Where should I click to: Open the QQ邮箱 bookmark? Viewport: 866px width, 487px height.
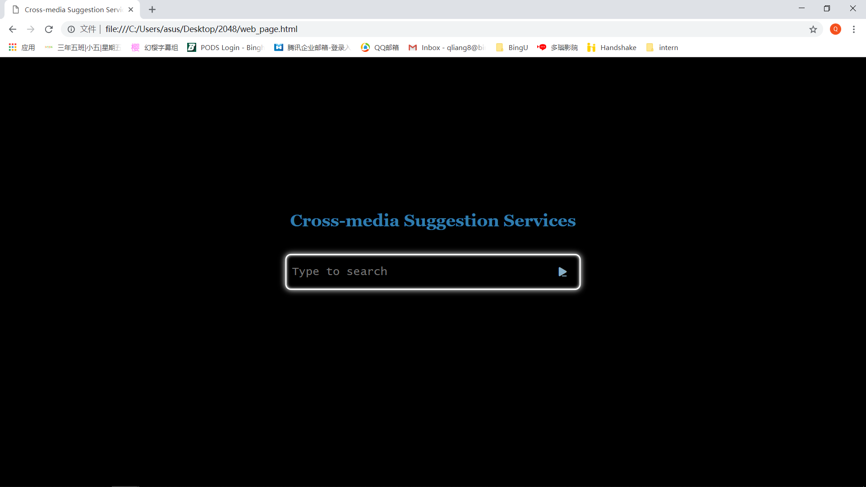point(380,47)
